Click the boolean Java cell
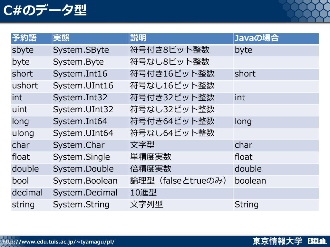 (276, 181)
